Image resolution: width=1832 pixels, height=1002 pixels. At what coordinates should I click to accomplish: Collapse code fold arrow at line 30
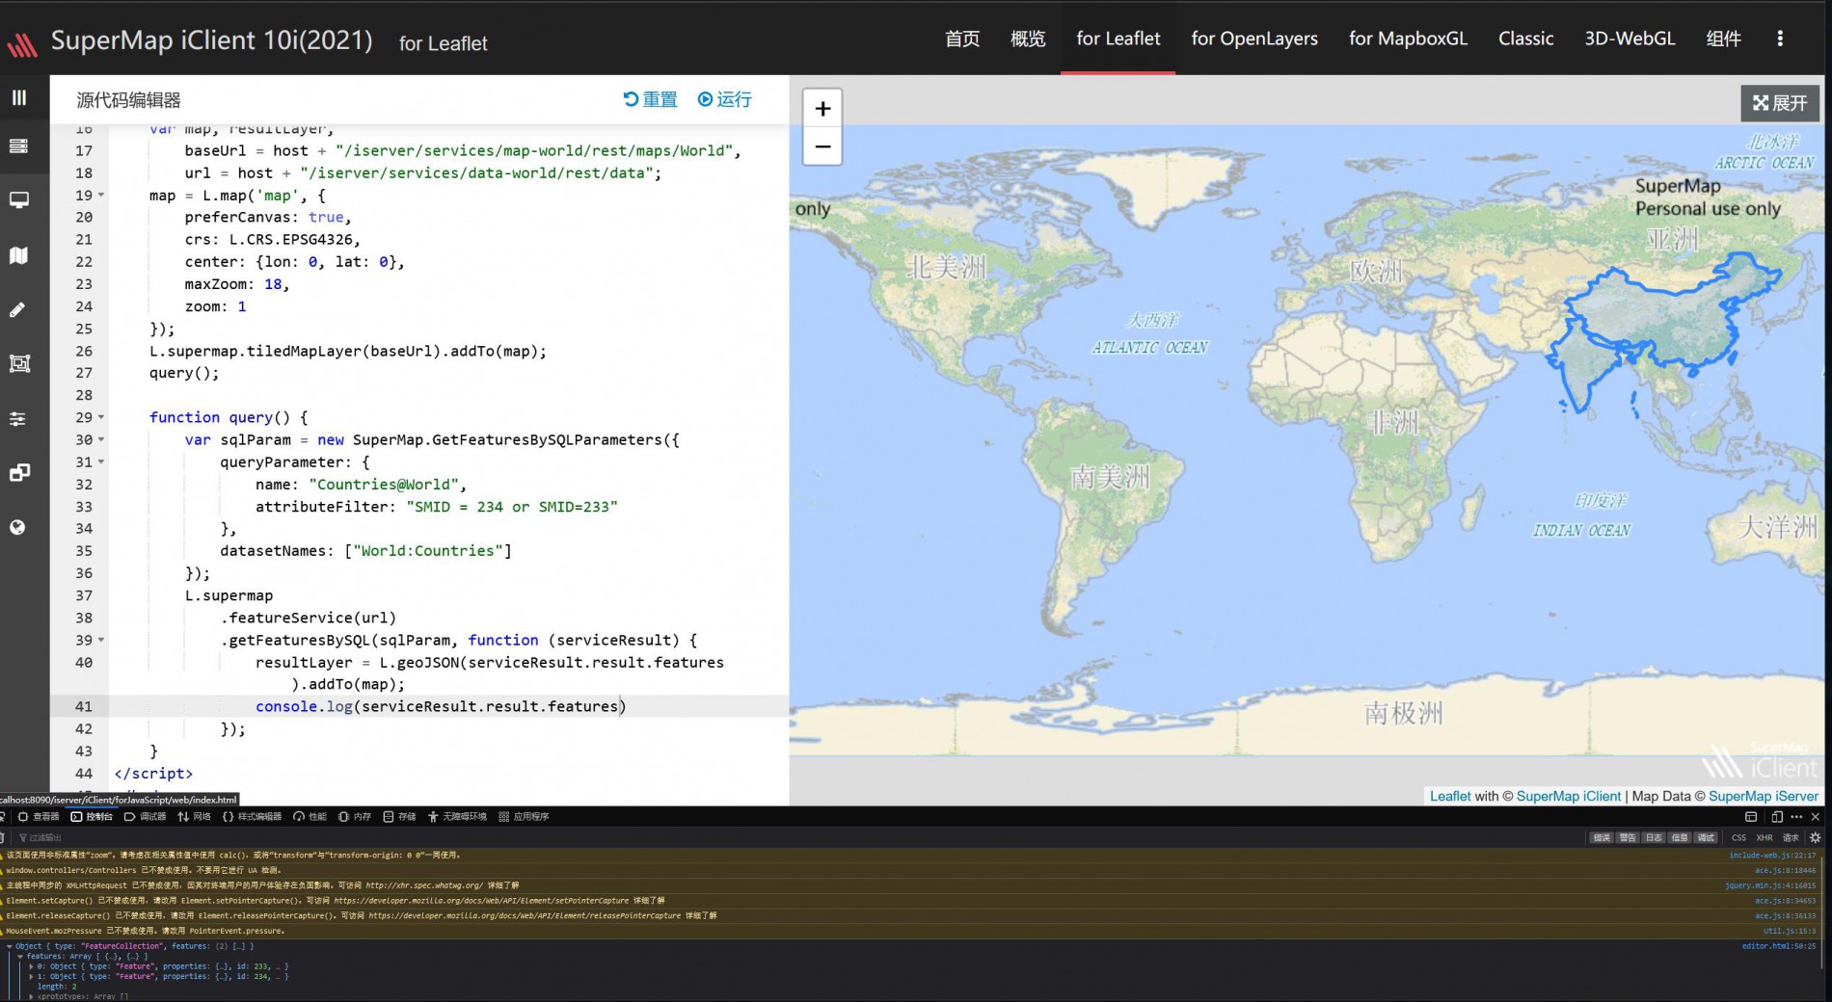(x=101, y=439)
